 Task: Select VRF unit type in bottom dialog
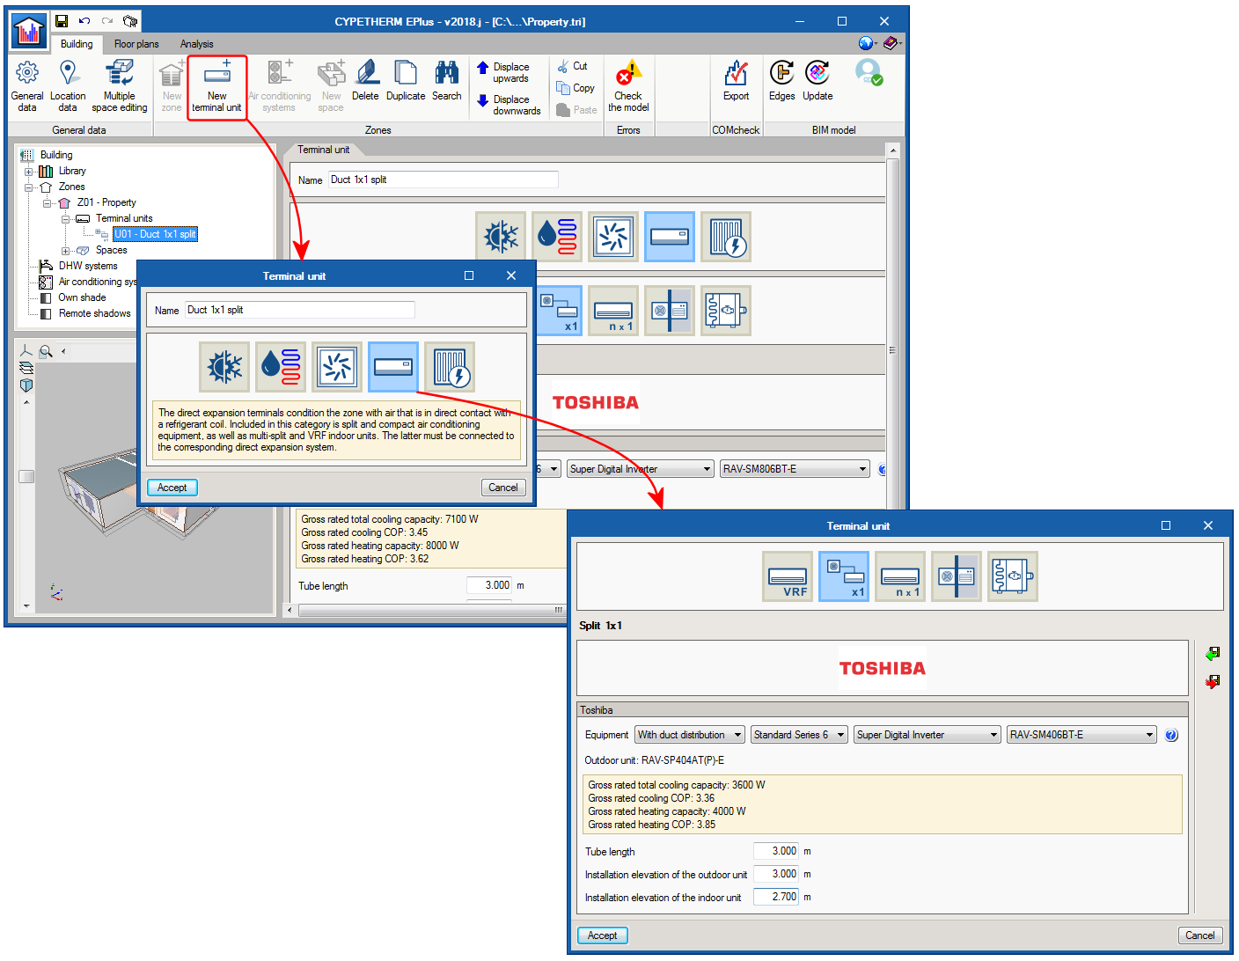coord(788,576)
